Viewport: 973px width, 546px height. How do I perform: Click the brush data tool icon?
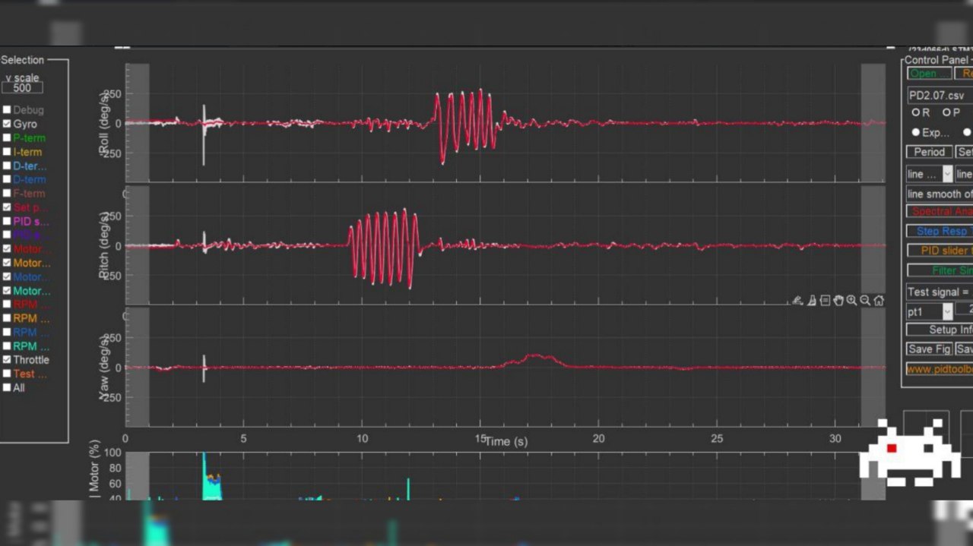pyautogui.click(x=811, y=301)
